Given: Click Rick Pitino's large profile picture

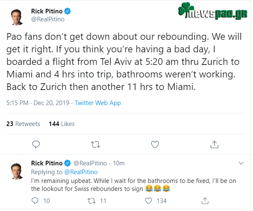Looking at the screenshot, I should coord(18,16).
